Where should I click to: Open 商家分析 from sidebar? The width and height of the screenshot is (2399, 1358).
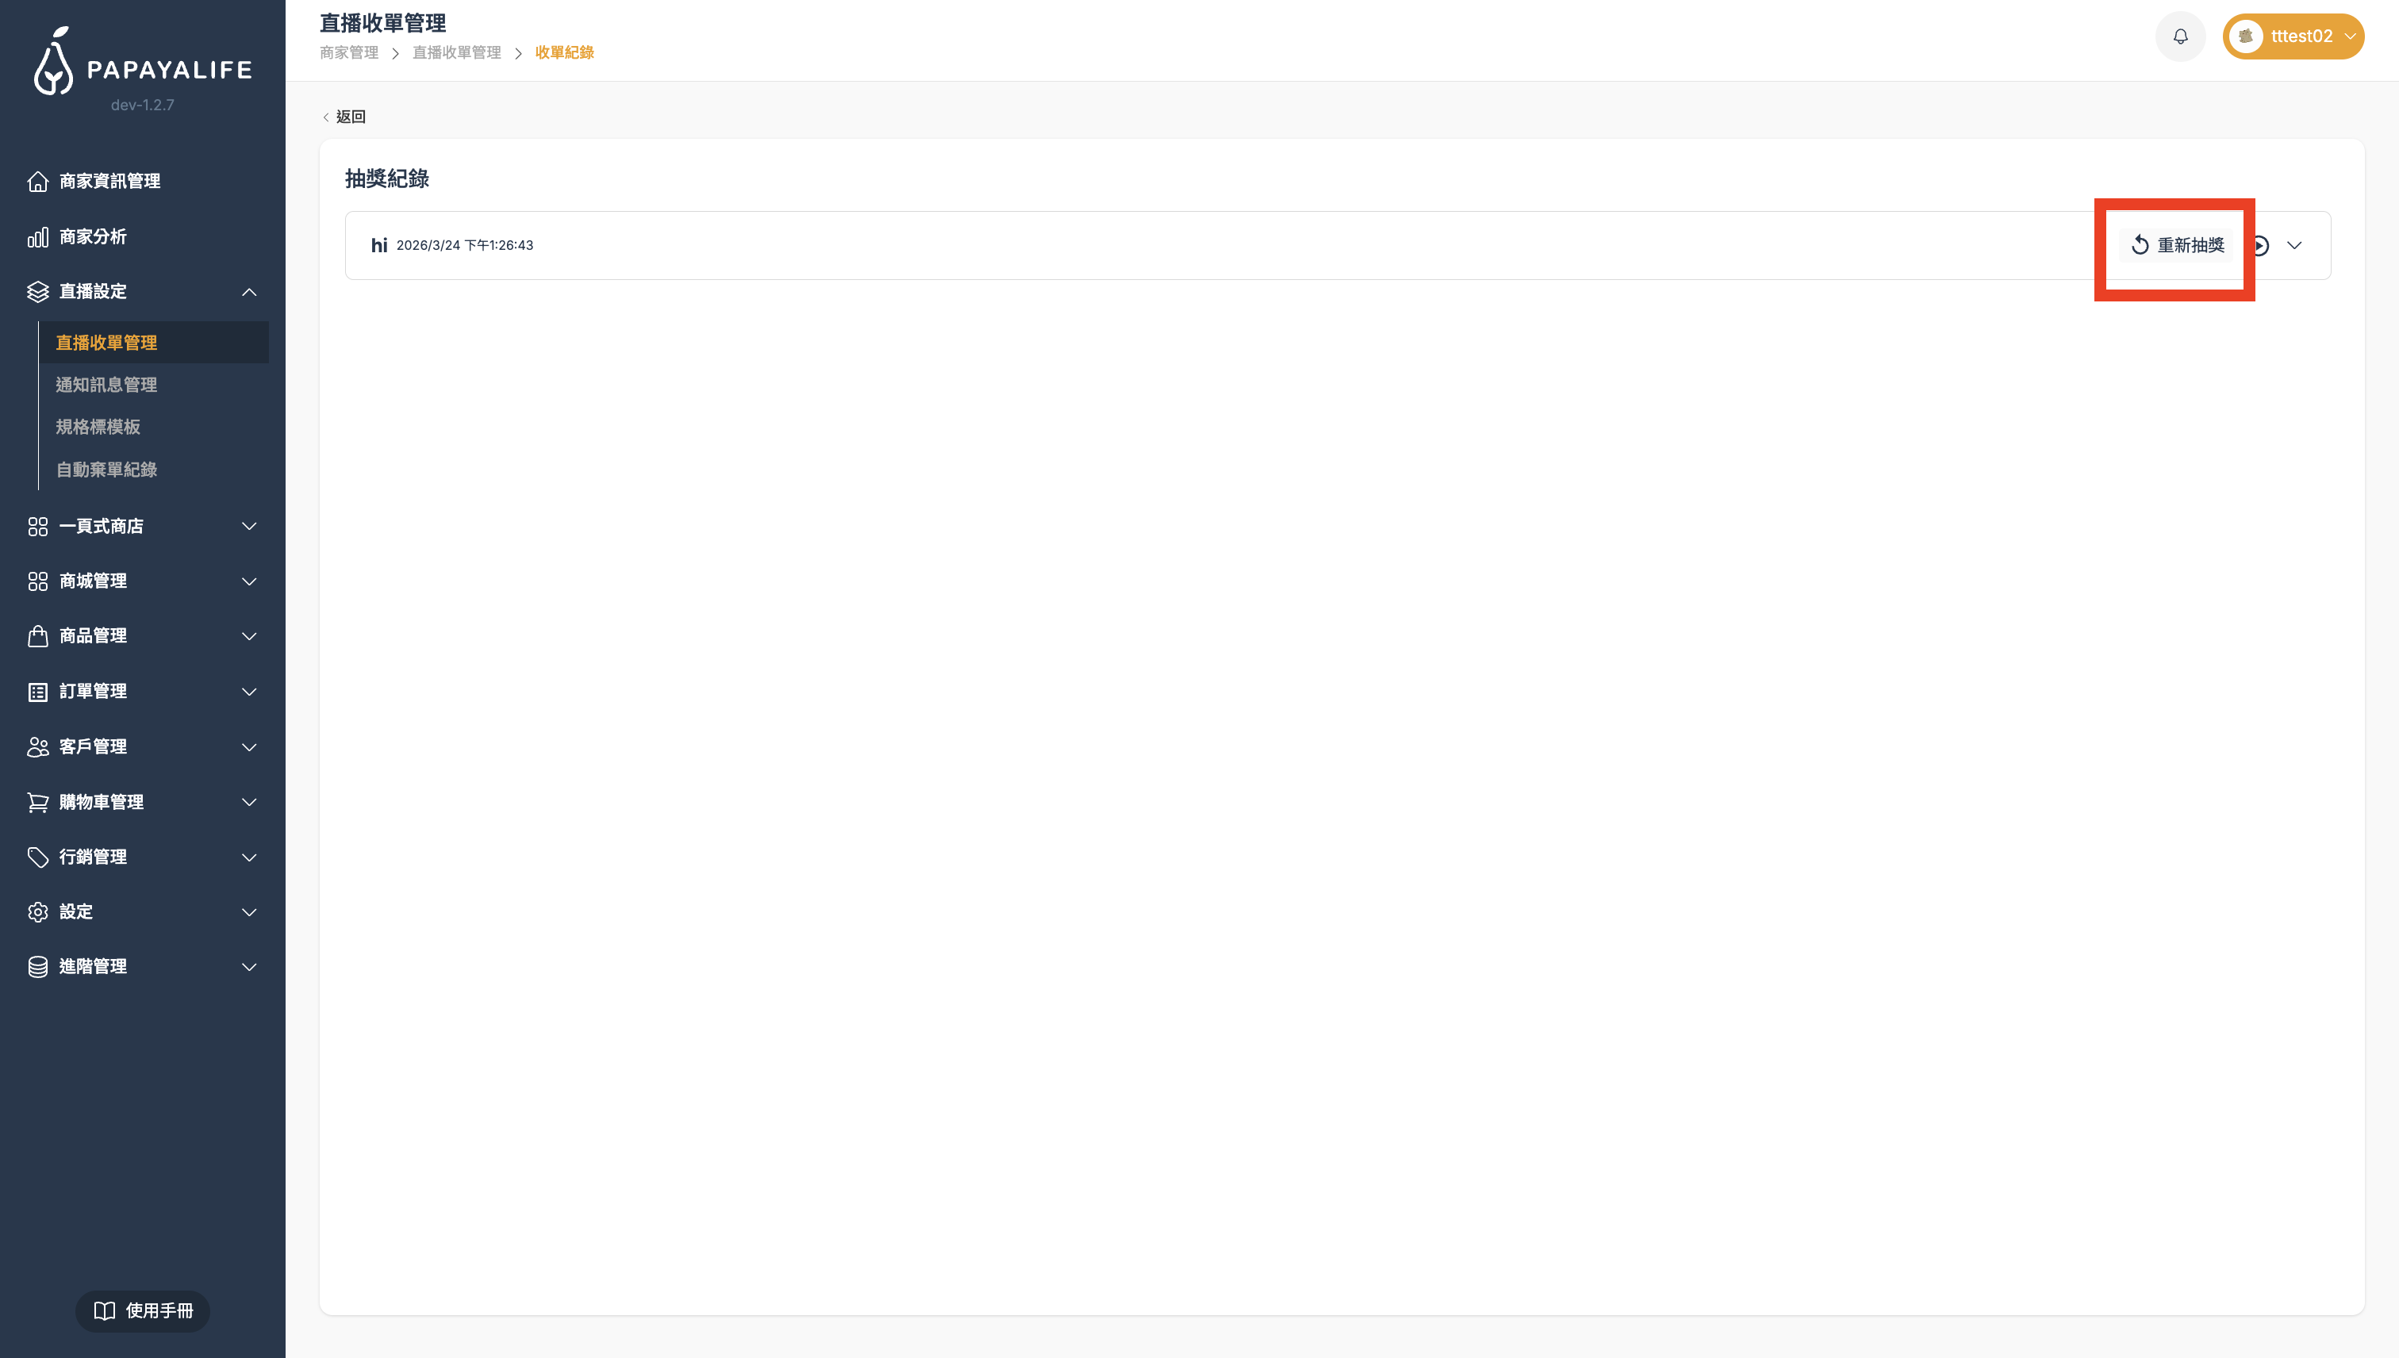[92, 237]
